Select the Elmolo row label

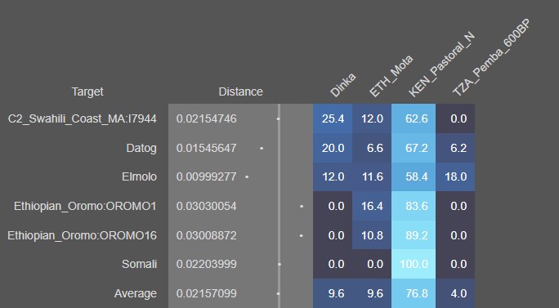[139, 176]
